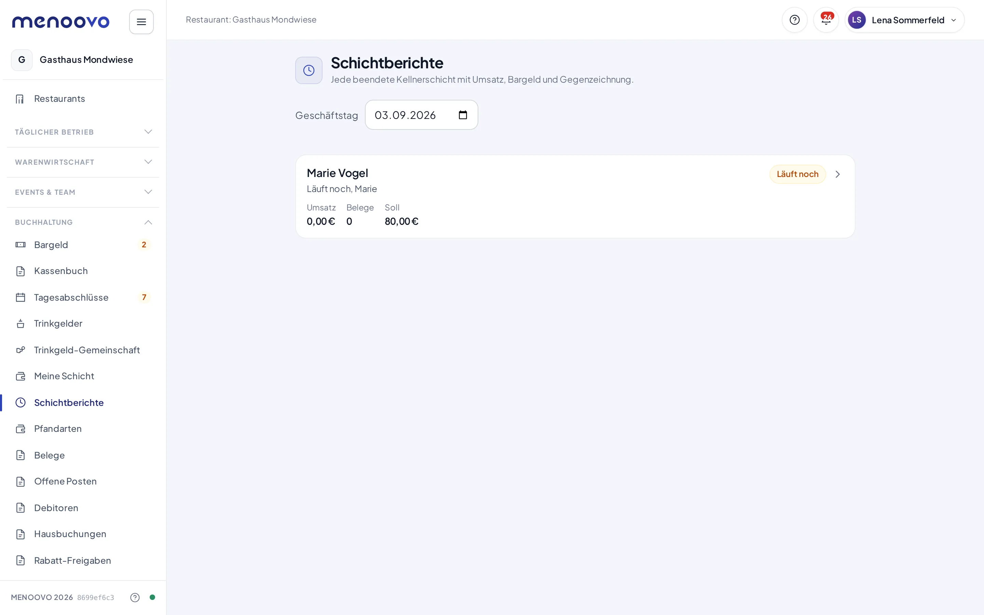Image resolution: width=984 pixels, height=615 pixels.
Task: Click the version hash 8699ef6c3
Action: point(96,598)
